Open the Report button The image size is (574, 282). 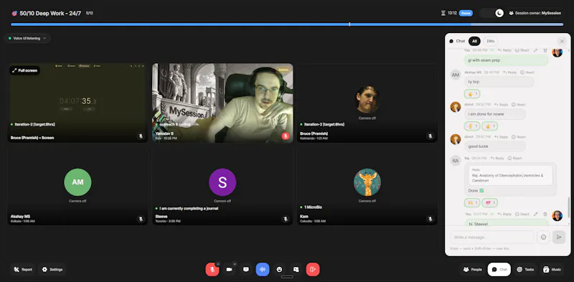(x=23, y=270)
